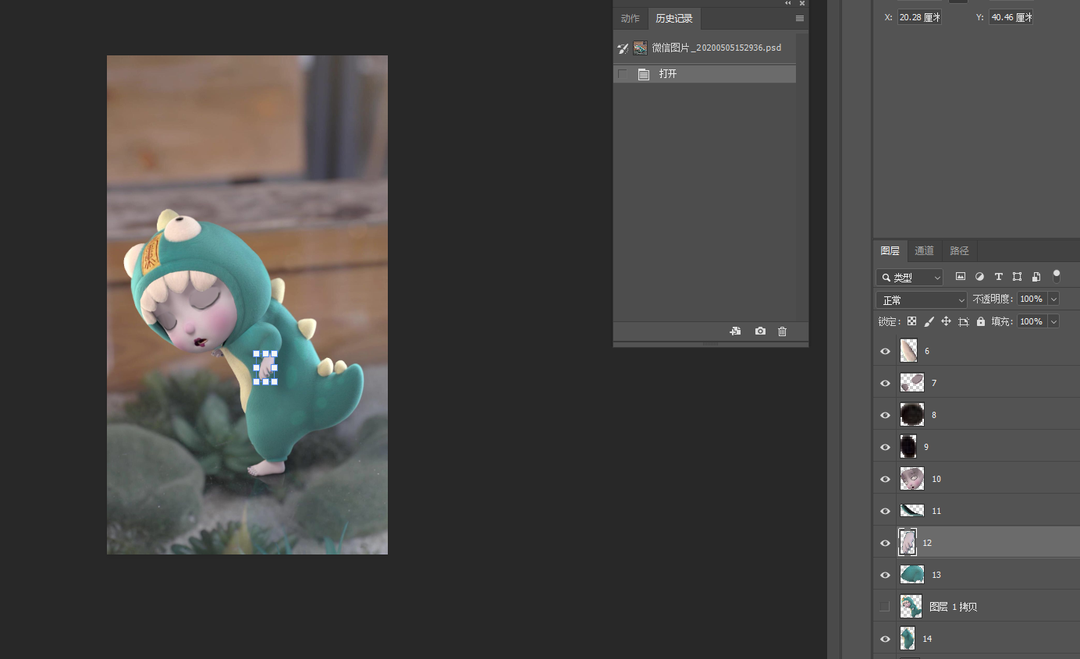1080x659 pixels.
Task: Click the history snapshot thumbnail image
Action: pos(640,48)
